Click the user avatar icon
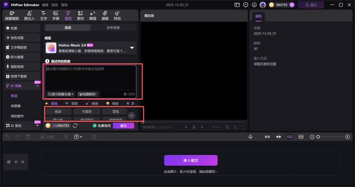The width and height of the screenshot is (355, 187). (x=263, y=5)
